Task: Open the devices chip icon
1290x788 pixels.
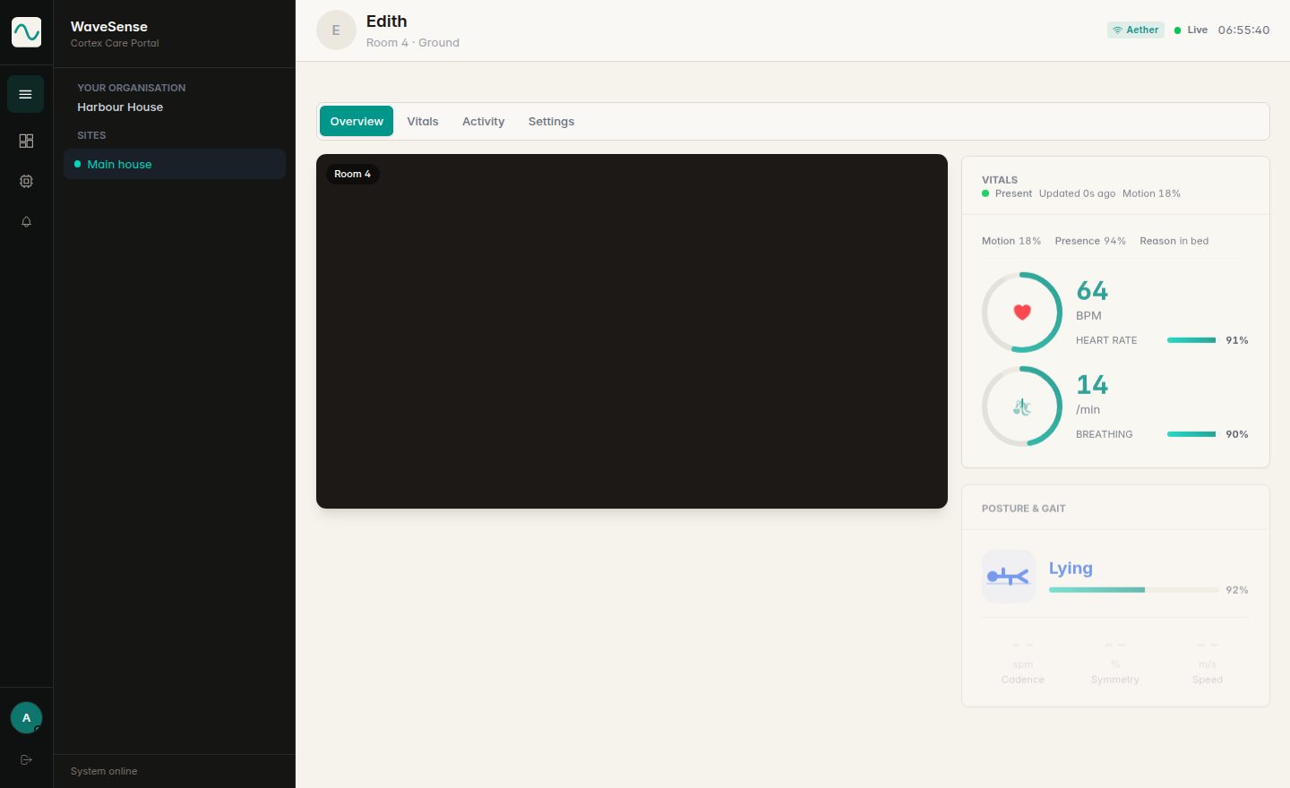Action: click(26, 181)
